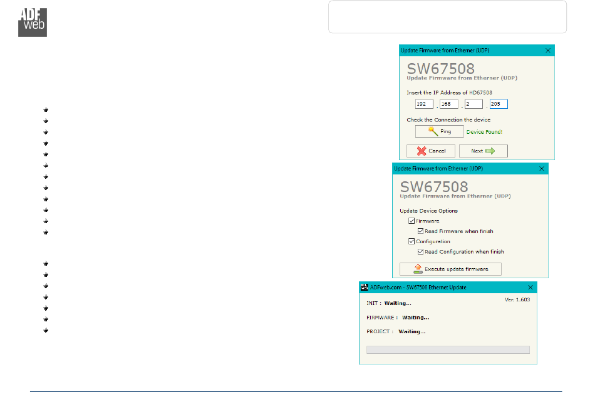Click the Execute update firmware upload icon

coord(417,269)
